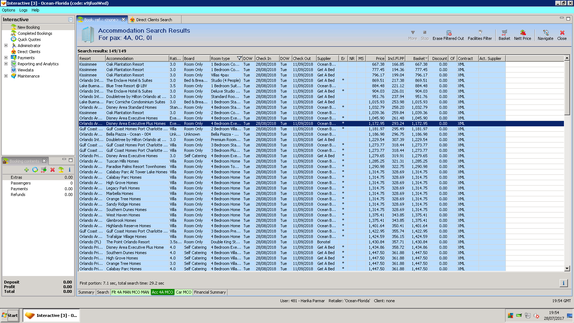Image resolution: width=574 pixels, height=323 pixels.
Task: Click the clock refresh icon in Booking contents
Action: tap(35, 170)
